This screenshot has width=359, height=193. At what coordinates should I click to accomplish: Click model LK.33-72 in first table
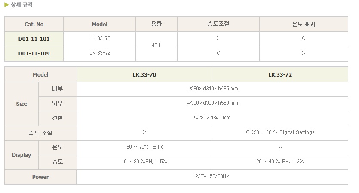click(100, 53)
